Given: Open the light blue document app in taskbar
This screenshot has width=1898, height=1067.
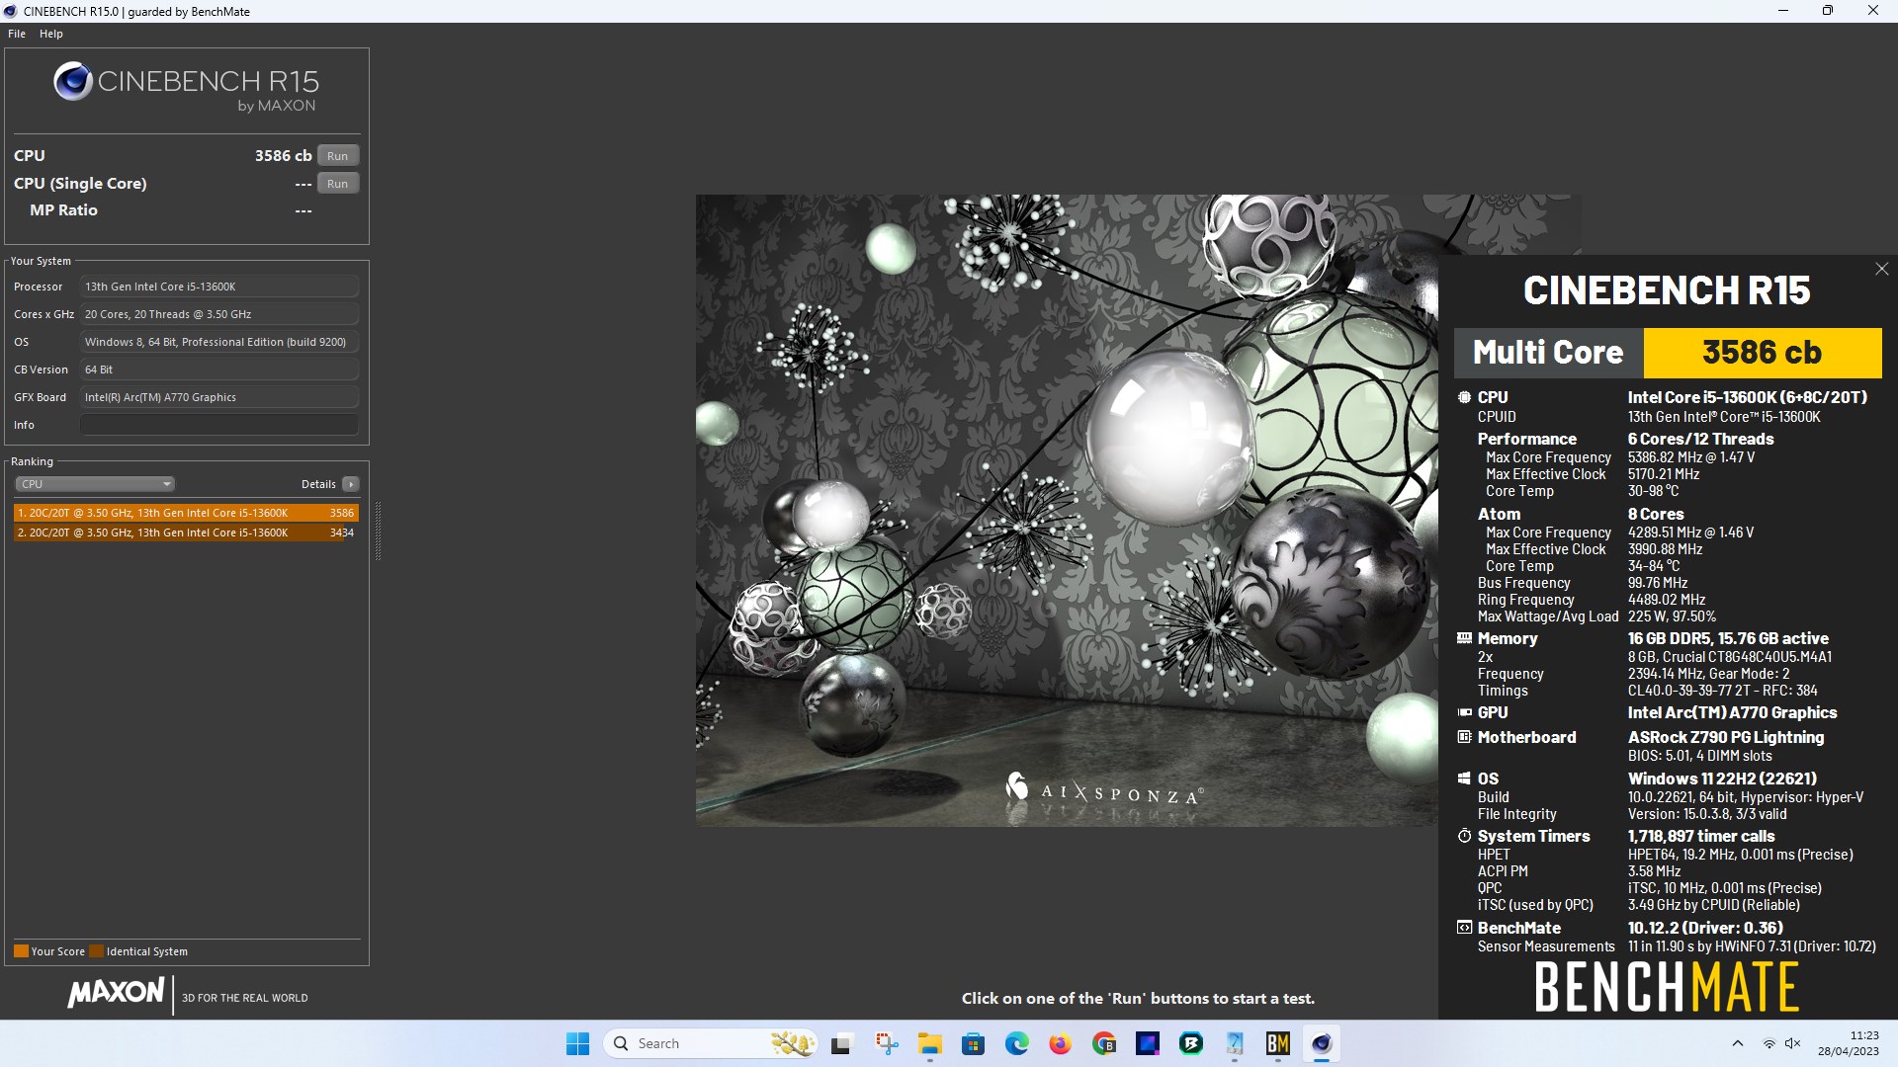Looking at the screenshot, I should pyautogui.click(x=1235, y=1043).
